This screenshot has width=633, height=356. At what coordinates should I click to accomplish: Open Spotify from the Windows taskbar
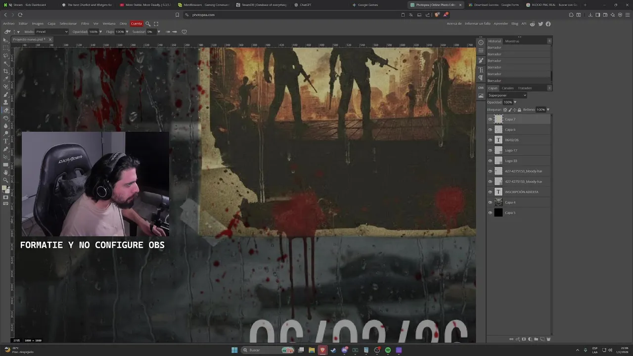coord(388,350)
